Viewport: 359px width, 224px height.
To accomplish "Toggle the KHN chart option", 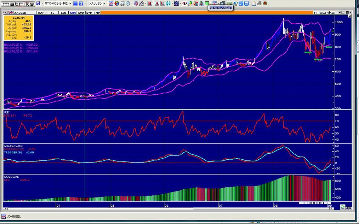I will pos(72,12).
